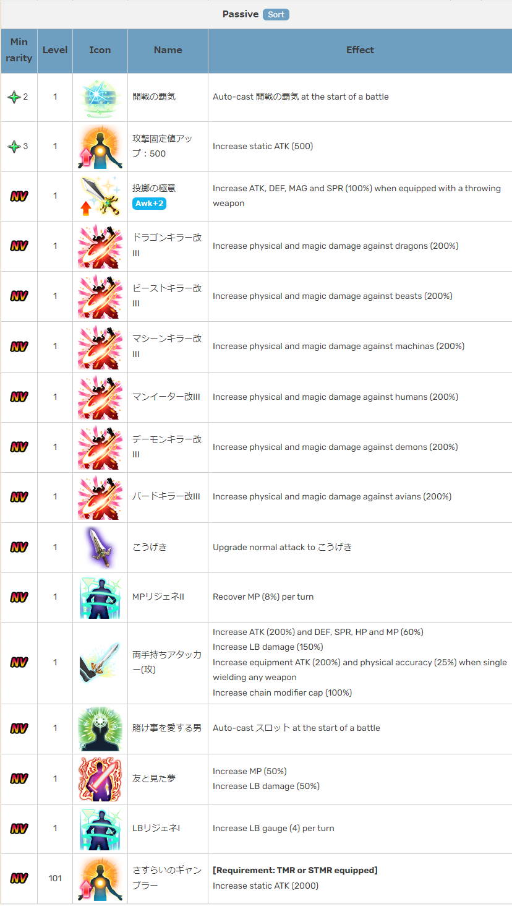Open the マンイーター改III skill link
The width and height of the screenshot is (512, 906).
click(166, 397)
